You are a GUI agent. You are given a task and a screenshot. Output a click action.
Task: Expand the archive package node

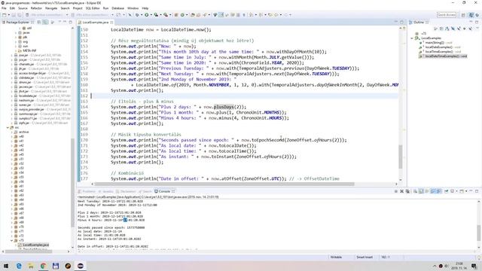(x=12, y=132)
